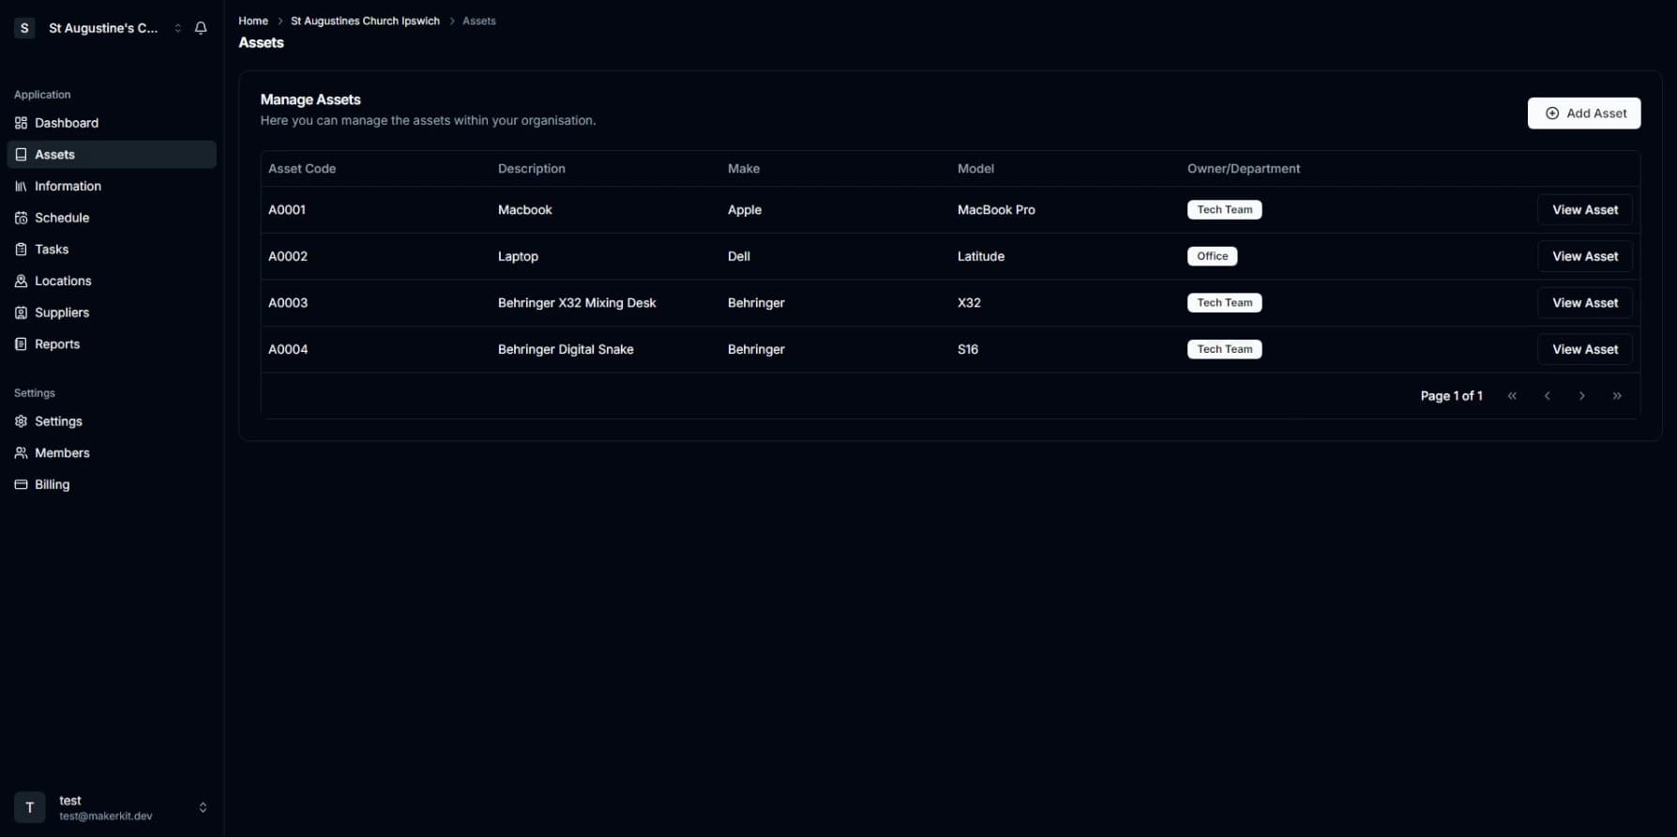Jump to the last page arrow
This screenshot has width=1677, height=837.
click(1617, 396)
